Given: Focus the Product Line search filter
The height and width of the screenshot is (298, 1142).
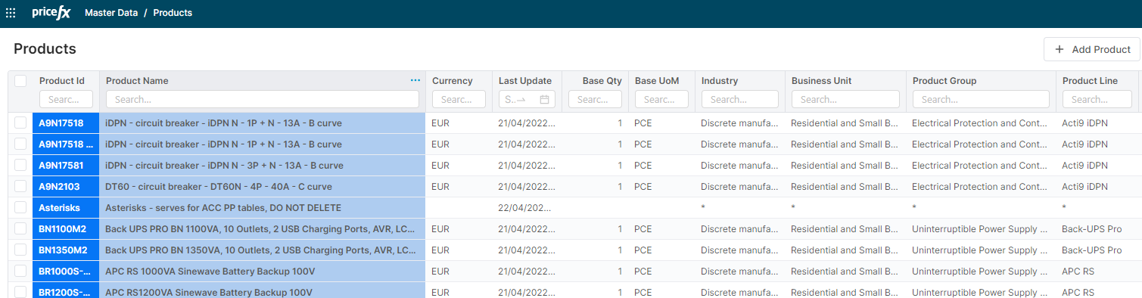Looking at the screenshot, I should [x=1097, y=99].
